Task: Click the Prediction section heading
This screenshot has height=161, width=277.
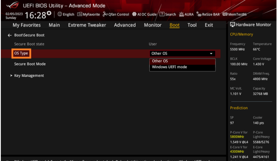Action: pyautogui.click(x=239, y=108)
